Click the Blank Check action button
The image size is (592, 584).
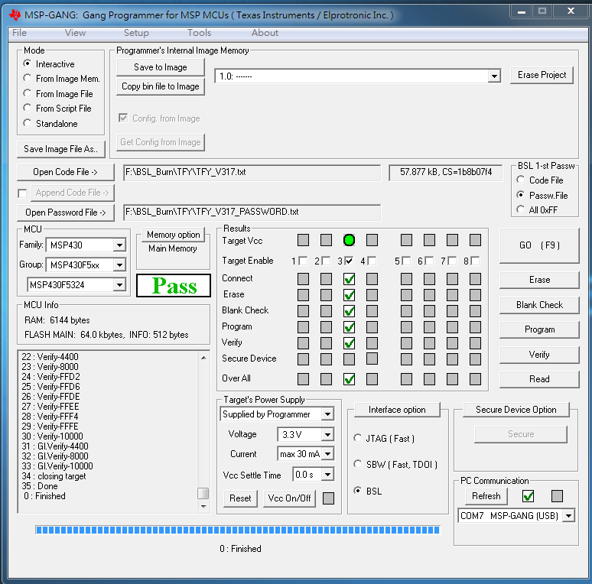tap(539, 305)
